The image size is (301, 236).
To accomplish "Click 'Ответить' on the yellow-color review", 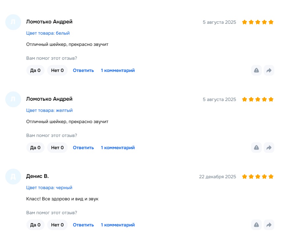I will pos(84,148).
